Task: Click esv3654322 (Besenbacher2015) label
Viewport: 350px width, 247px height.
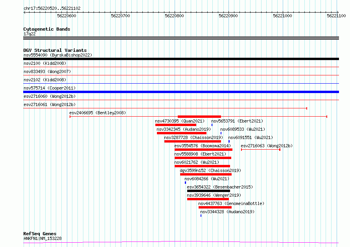Action: 220,187
